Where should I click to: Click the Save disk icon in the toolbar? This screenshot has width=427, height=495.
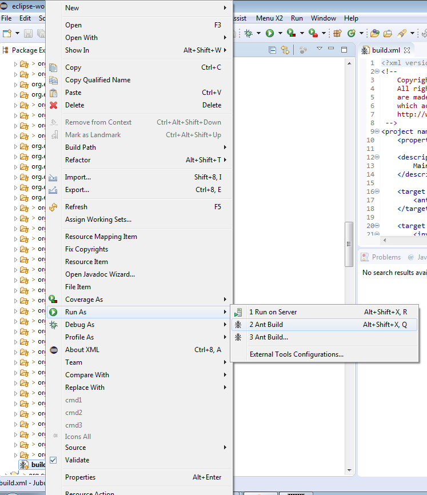(x=28, y=33)
